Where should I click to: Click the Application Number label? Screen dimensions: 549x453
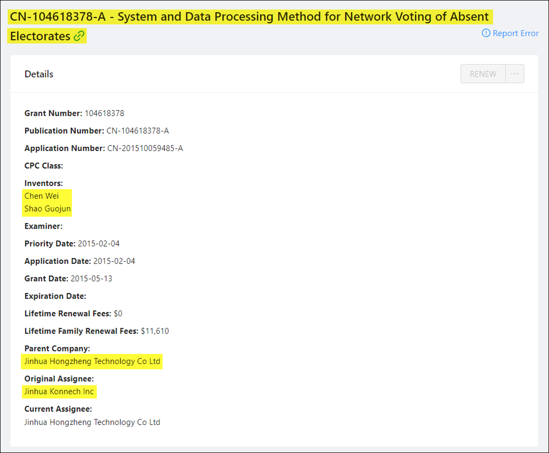[65, 148]
